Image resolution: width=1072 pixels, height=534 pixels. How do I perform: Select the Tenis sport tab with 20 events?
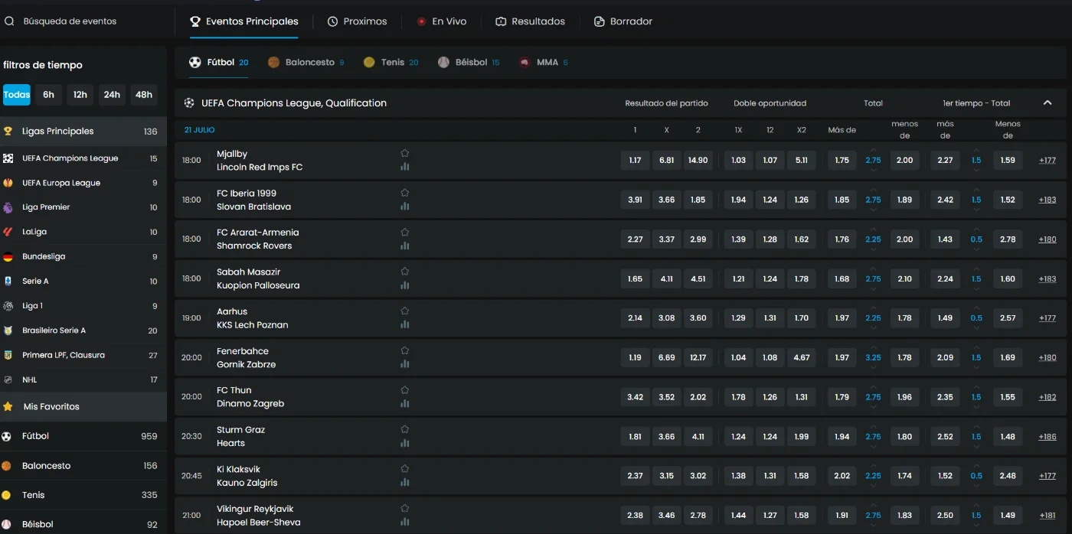pos(391,62)
